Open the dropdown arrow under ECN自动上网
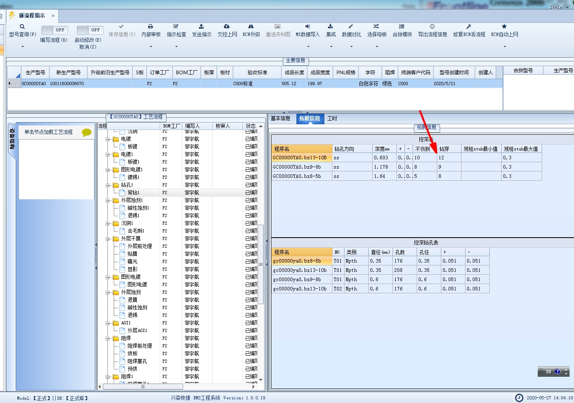Image resolution: width=574 pixels, height=403 pixels. click(x=505, y=47)
